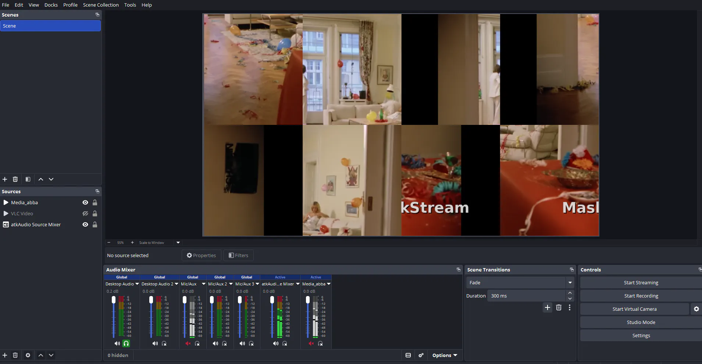Add a new scene with the plus icon

click(x=5, y=179)
